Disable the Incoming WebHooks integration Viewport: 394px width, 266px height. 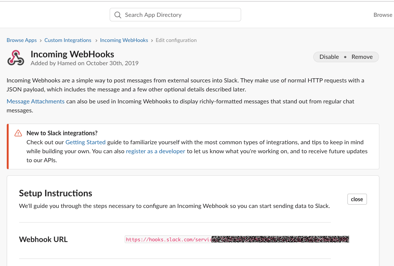click(329, 57)
